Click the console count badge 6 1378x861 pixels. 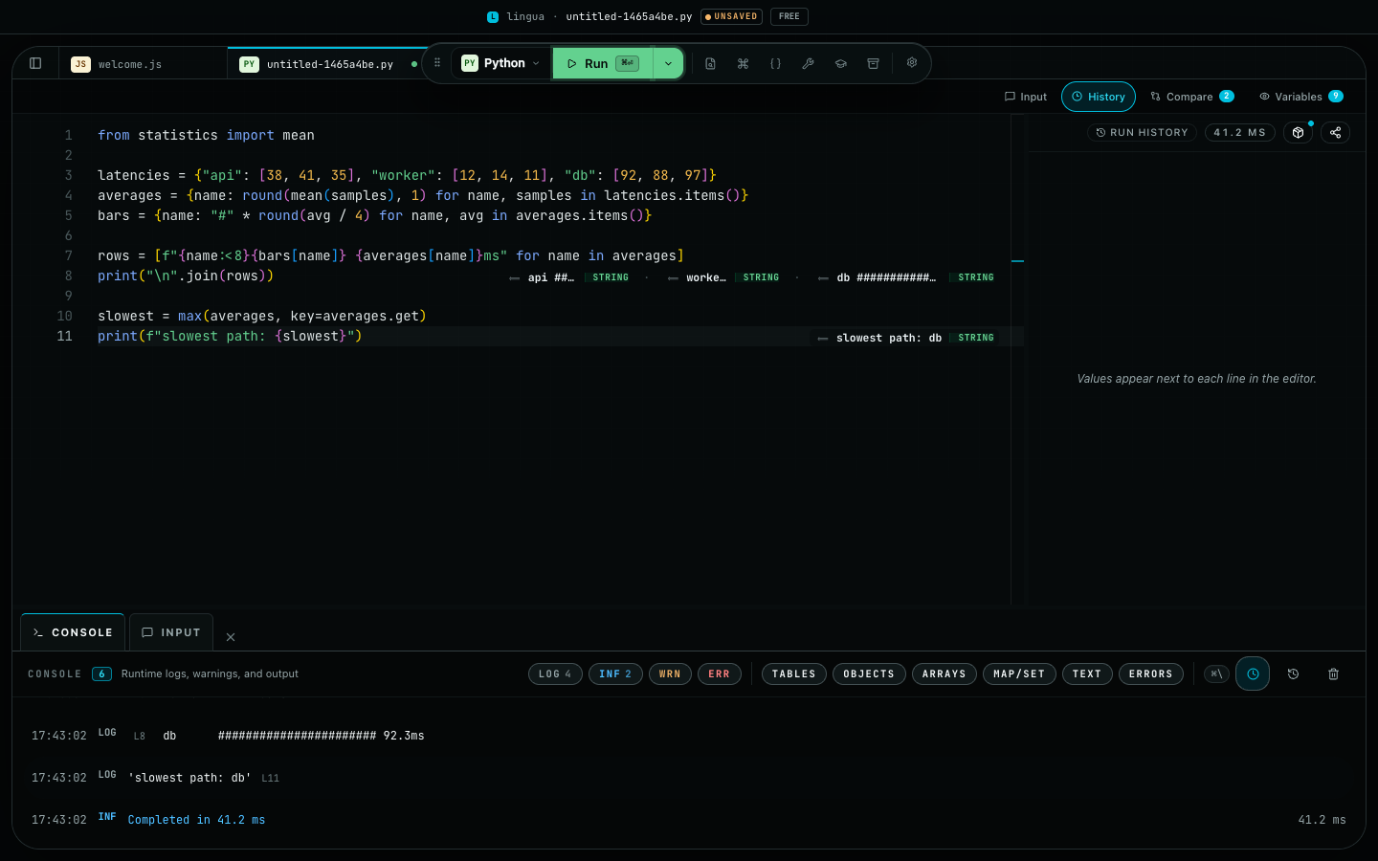tap(101, 673)
